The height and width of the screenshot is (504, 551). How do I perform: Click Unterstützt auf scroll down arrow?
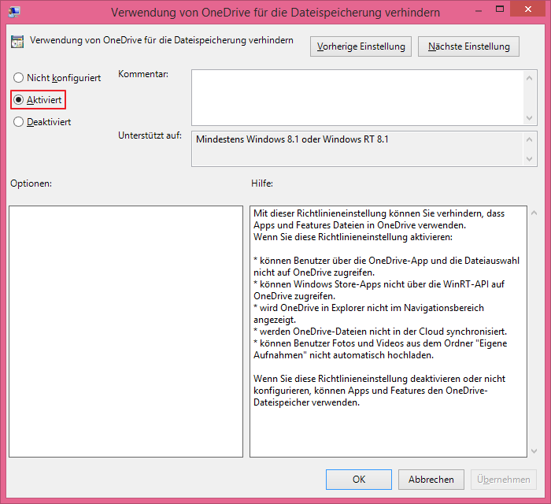click(530, 159)
